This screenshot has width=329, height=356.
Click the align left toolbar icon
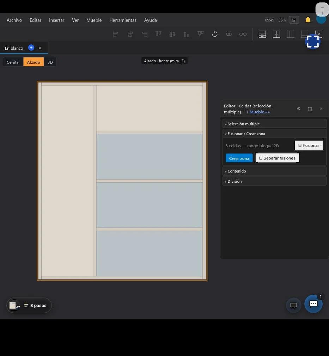click(x=115, y=34)
